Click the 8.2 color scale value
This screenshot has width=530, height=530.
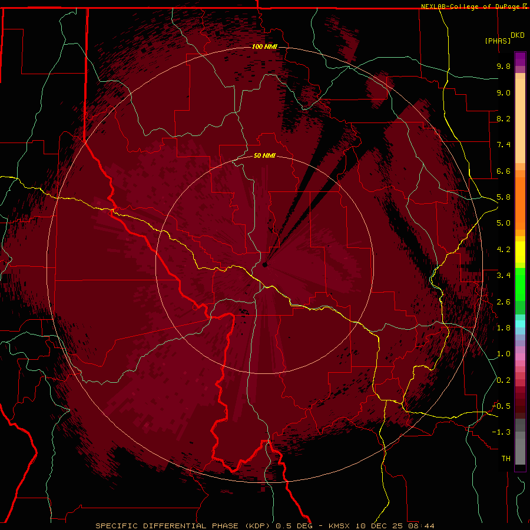(503, 118)
